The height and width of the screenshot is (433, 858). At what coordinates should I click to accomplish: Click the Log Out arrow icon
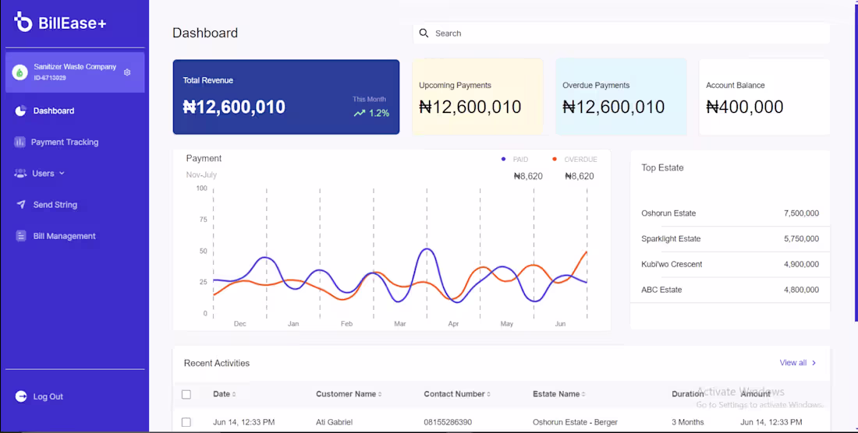coord(21,396)
